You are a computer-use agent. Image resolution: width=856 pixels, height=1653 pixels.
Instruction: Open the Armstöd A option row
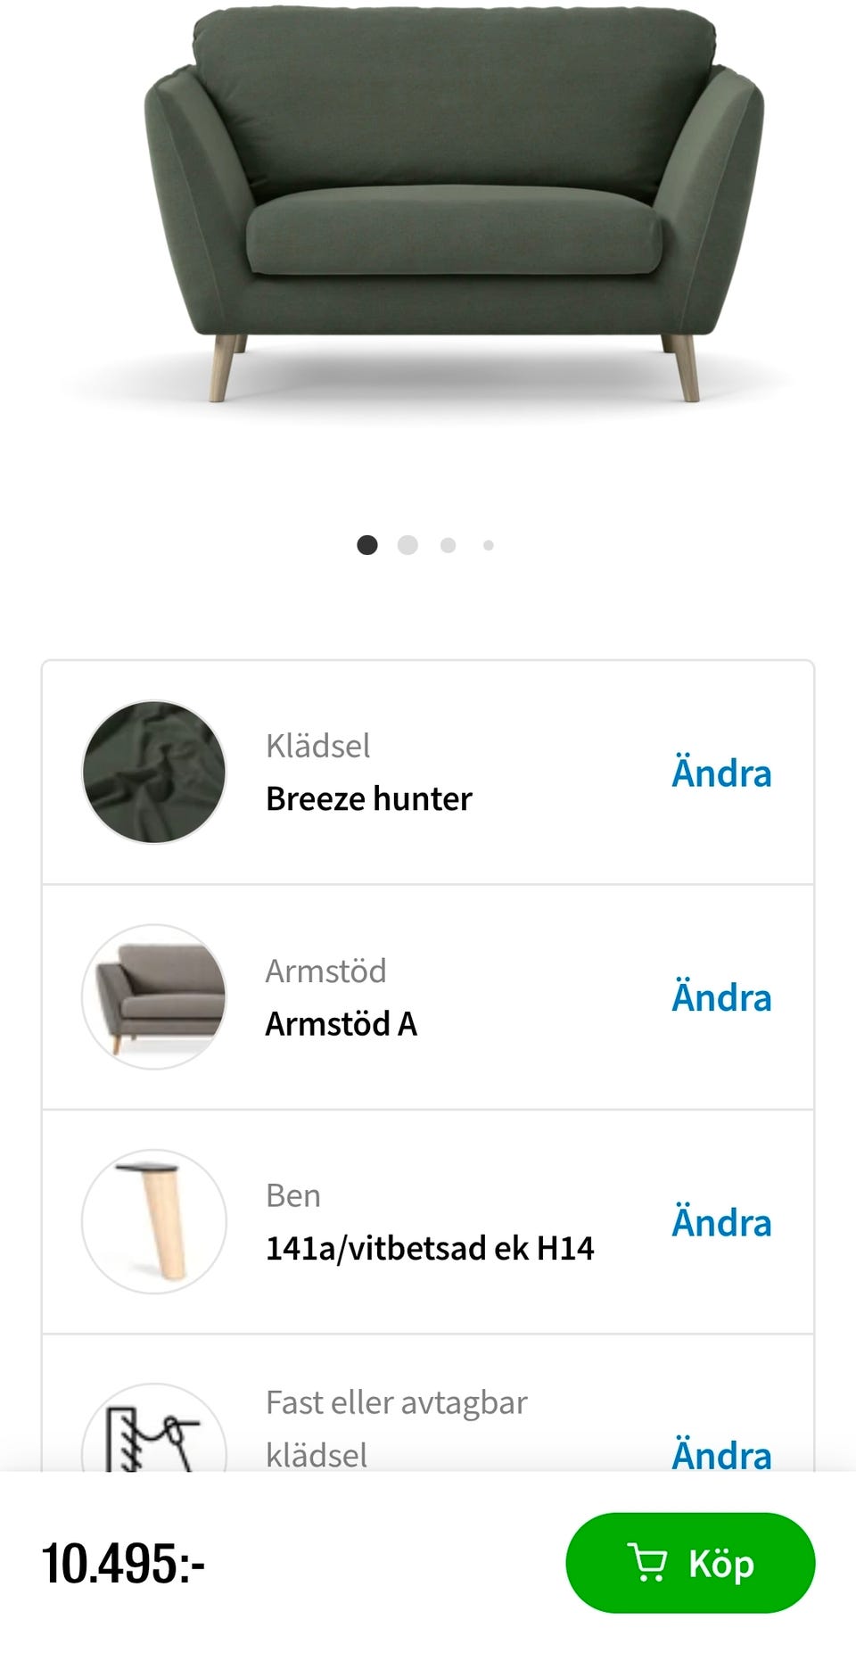click(342, 1023)
